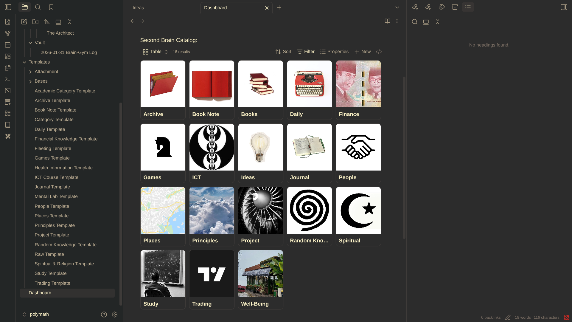This screenshot has height=322, width=572.
Task: Toggle the right sidebar panel
Action: pyautogui.click(x=564, y=7)
